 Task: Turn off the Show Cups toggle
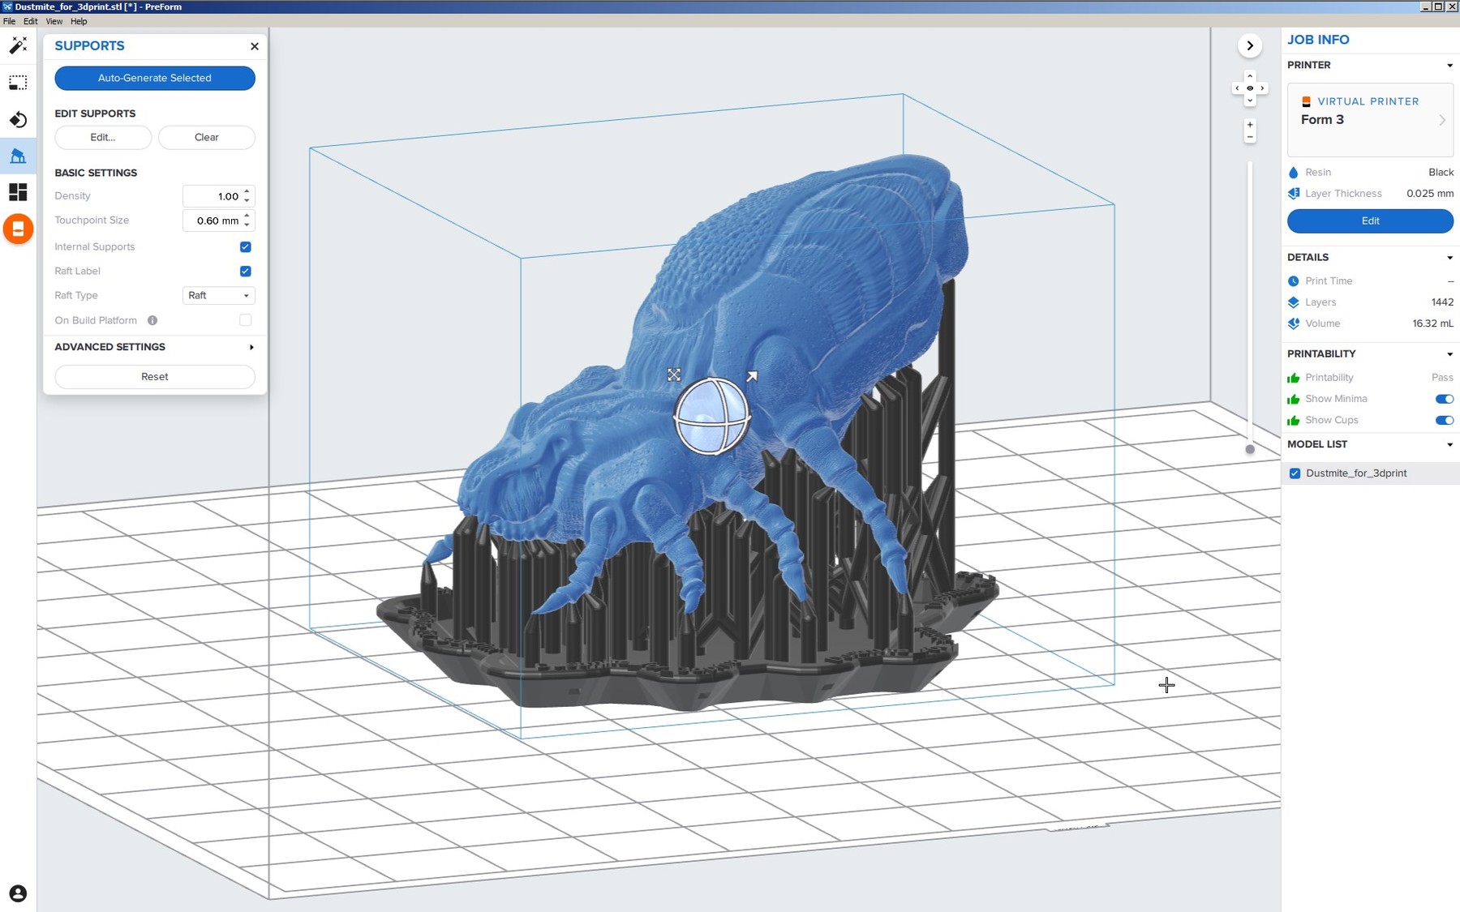(1445, 420)
